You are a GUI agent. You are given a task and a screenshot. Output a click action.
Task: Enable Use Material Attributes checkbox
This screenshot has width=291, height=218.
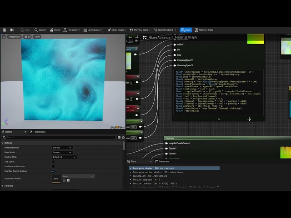(53, 167)
